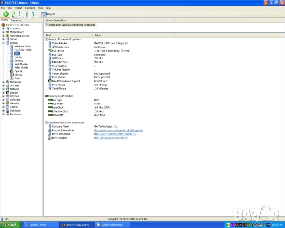
Task: Switch to System Information taskbar button
Action: coord(113,225)
